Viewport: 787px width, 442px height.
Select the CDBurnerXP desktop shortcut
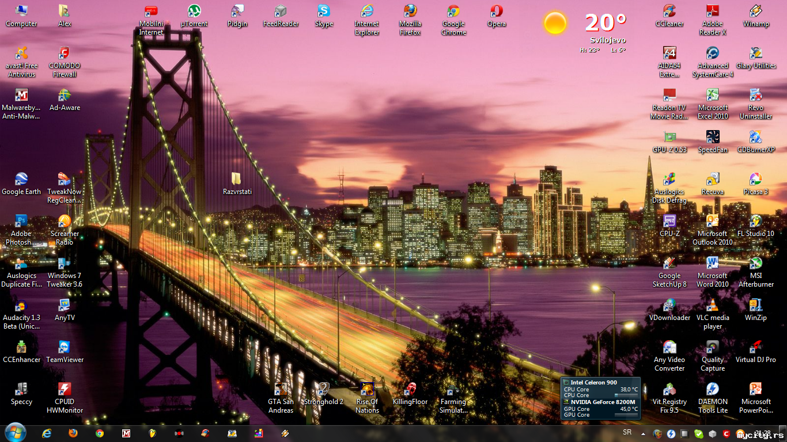pos(756,142)
